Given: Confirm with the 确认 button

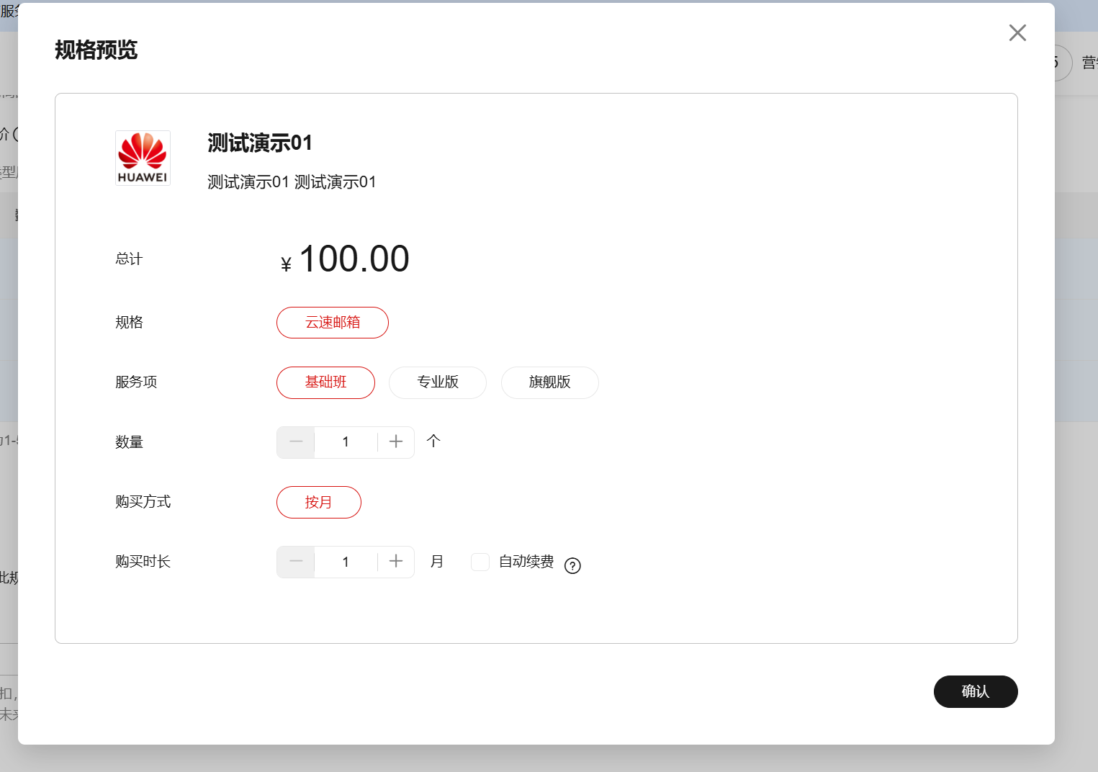Looking at the screenshot, I should (976, 691).
